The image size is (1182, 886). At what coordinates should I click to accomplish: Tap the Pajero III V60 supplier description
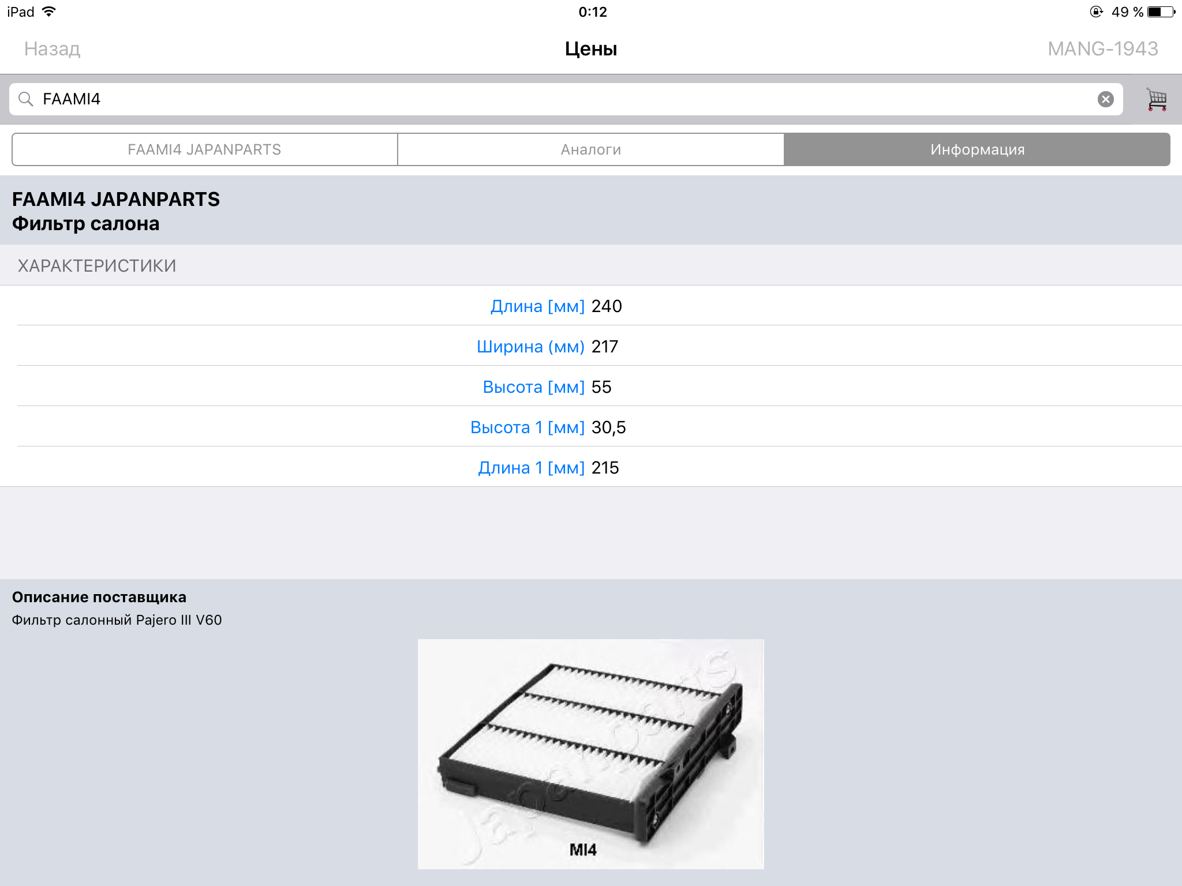(117, 620)
